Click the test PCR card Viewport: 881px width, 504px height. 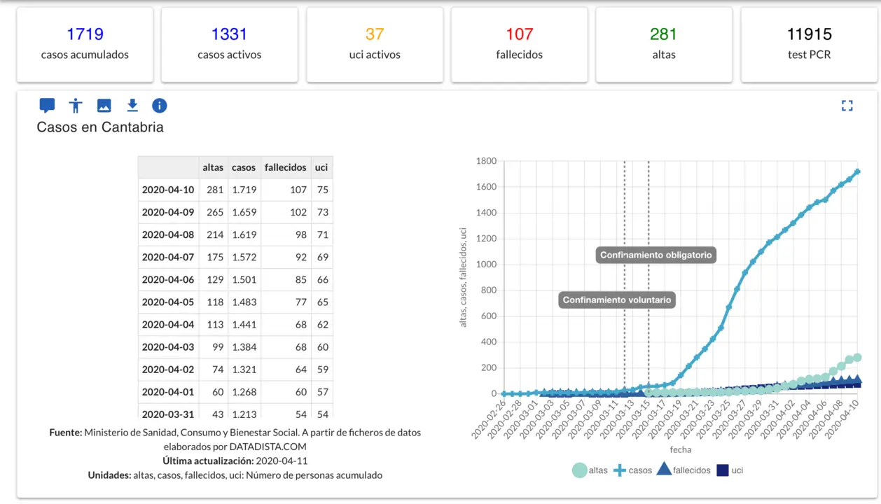coord(809,44)
